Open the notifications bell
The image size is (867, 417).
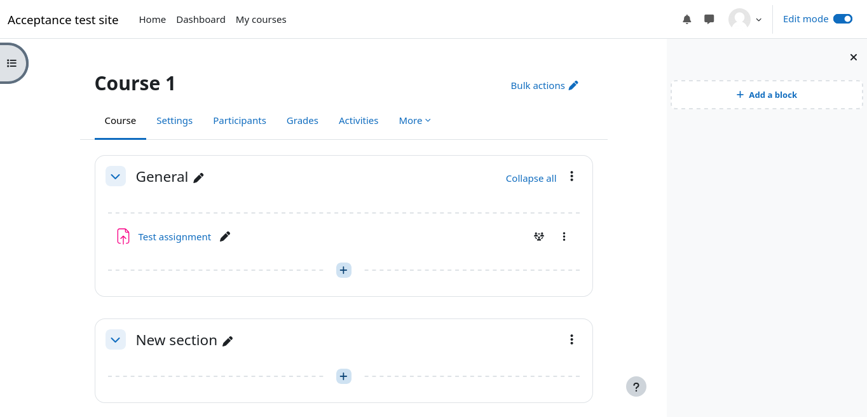pos(686,19)
